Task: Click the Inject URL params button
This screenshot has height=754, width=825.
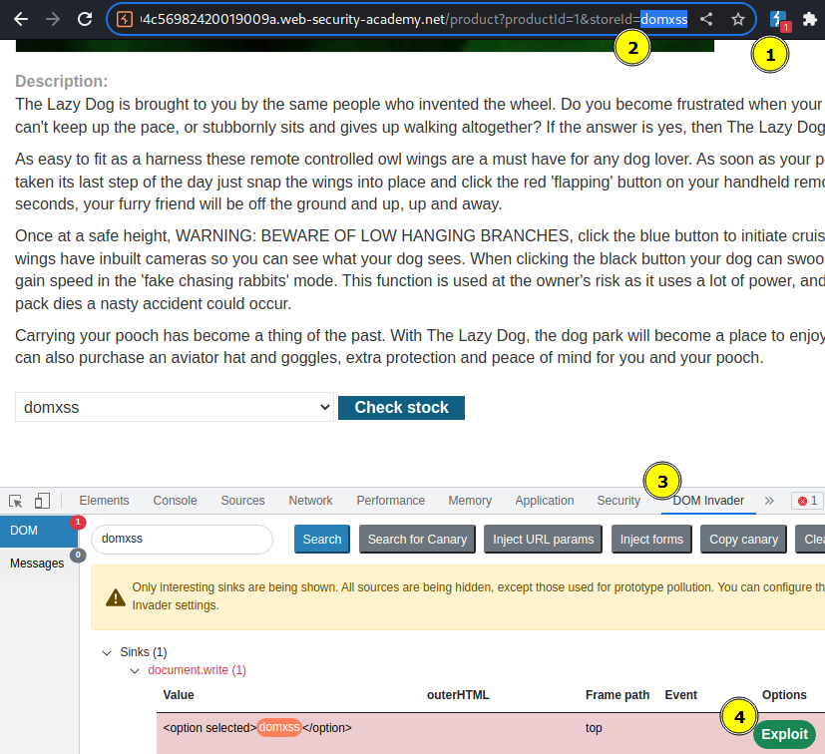Action: 543,539
